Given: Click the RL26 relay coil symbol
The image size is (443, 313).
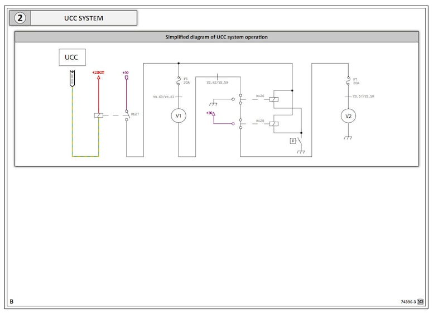Looking at the screenshot, I should pos(274,99).
